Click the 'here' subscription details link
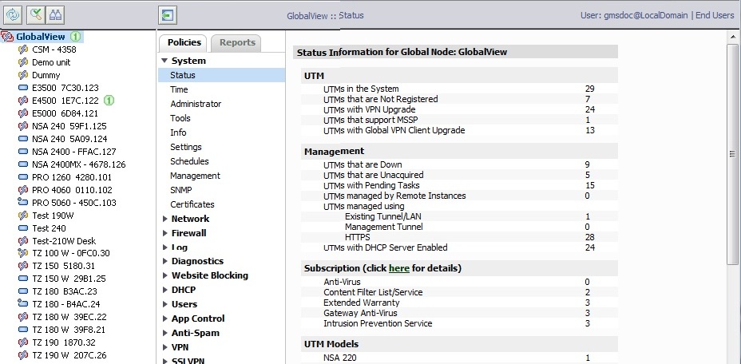Viewport: 741px width, 364px height. (399, 268)
